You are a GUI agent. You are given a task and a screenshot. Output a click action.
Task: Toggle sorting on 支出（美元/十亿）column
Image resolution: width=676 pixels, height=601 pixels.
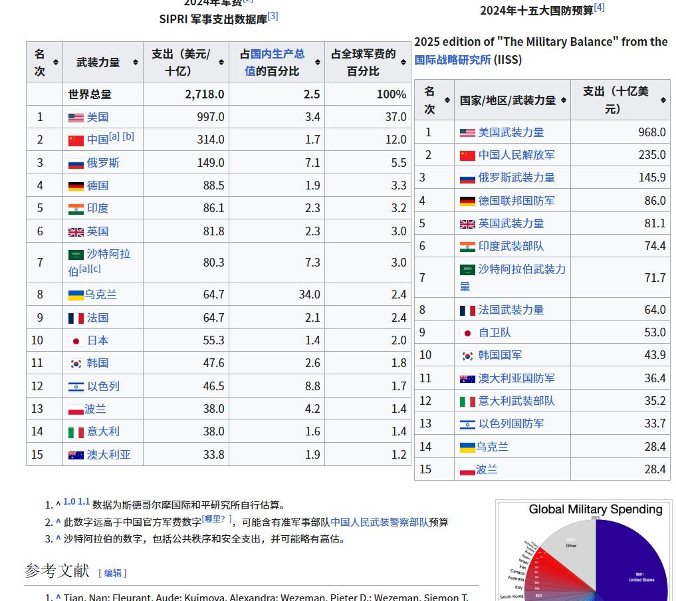point(220,61)
